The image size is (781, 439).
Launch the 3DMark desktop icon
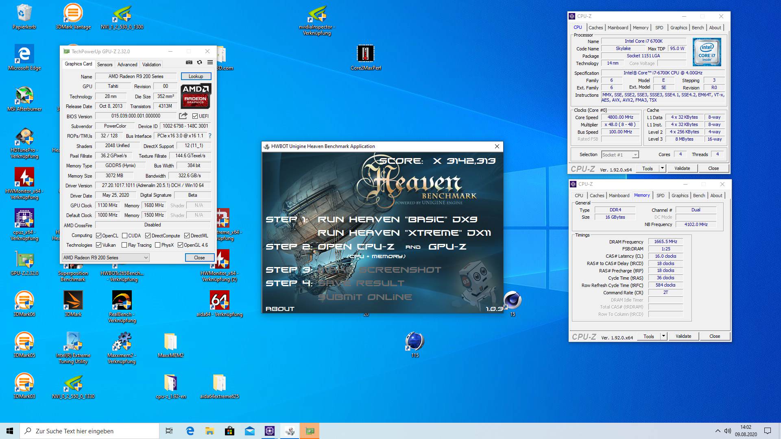[x=73, y=304]
